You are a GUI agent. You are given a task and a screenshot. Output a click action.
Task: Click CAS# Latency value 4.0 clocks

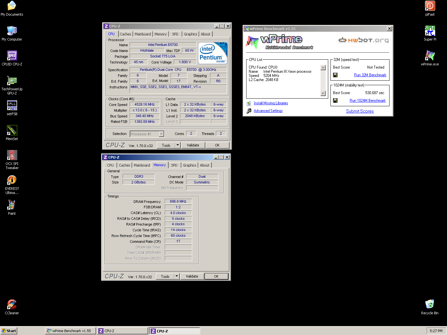coord(178,213)
